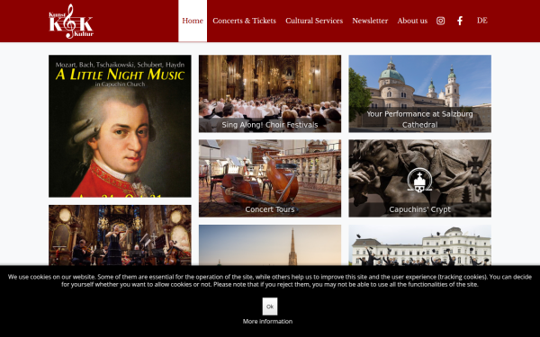The height and width of the screenshot is (337, 540).
Task: Click the 'Capuchins' Crypt' caption text
Action: [419, 209]
